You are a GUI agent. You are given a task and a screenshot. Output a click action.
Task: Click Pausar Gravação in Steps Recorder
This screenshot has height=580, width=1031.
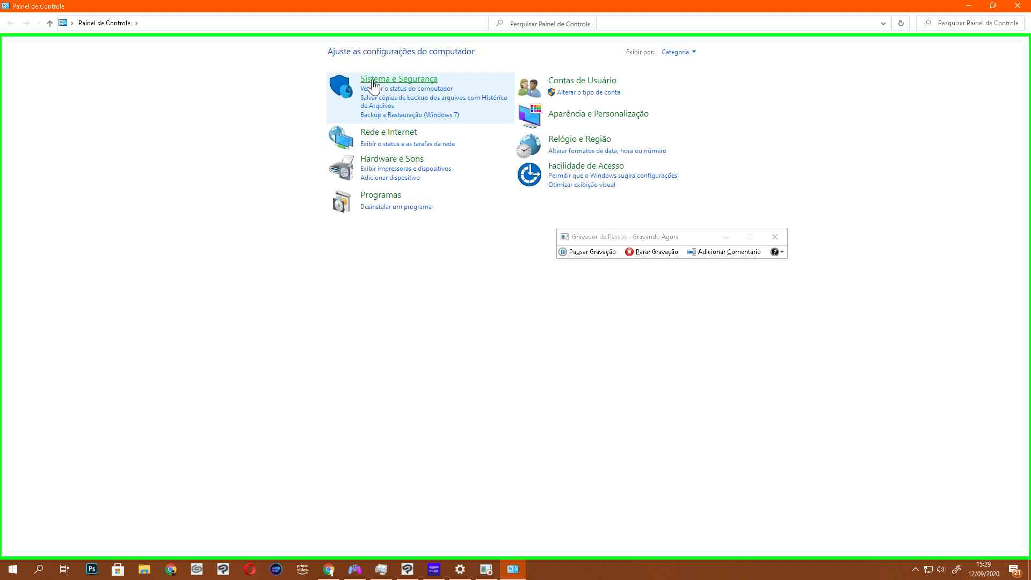(x=587, y=252)
